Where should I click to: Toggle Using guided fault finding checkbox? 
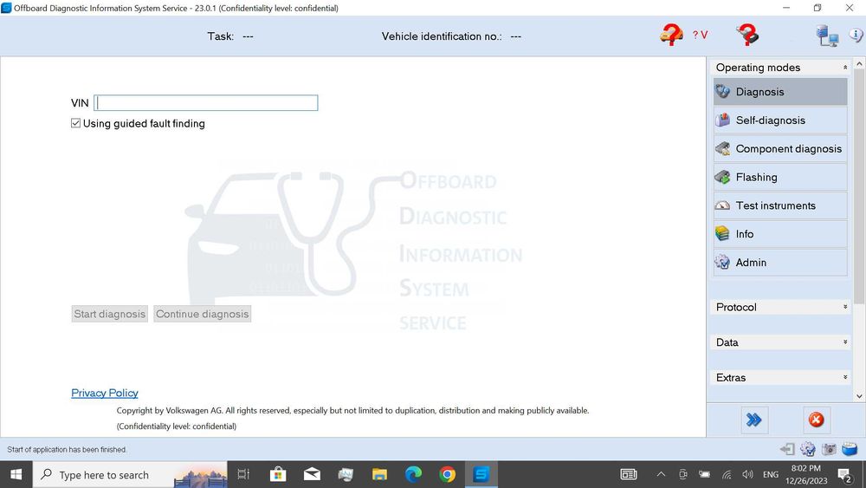point(75,123)
